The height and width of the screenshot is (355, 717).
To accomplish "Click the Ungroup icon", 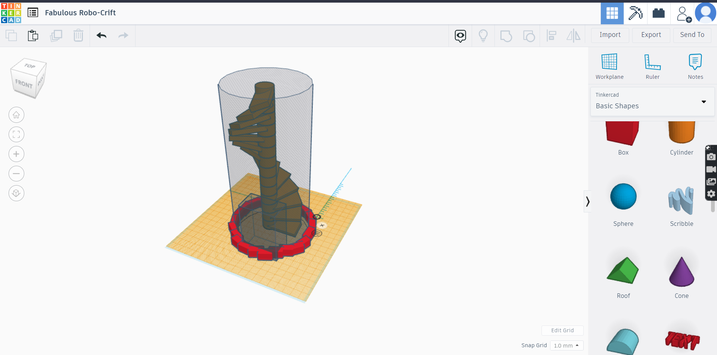I will (x=529, y=35).
